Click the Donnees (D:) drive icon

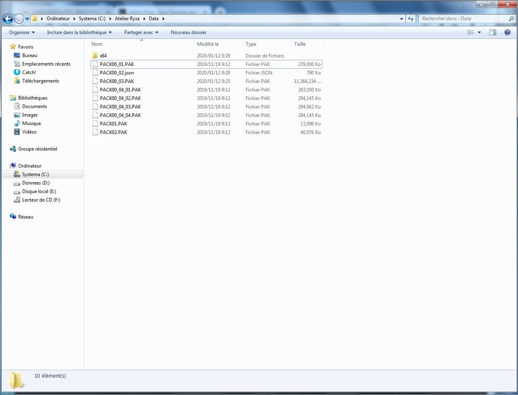click(x=17, y=183)
